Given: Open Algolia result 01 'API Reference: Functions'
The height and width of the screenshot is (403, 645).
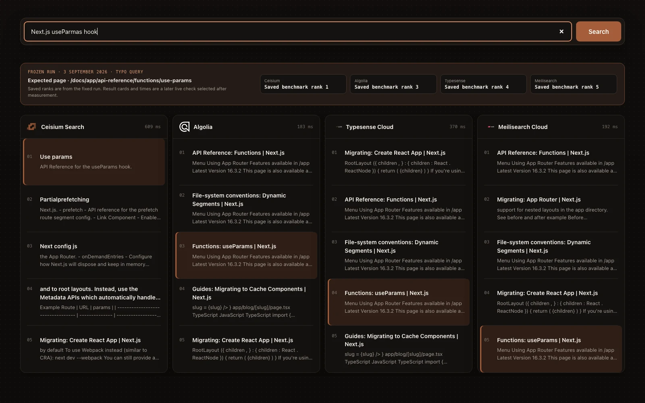Looking at the screenshot, I should tap(246, 162).
